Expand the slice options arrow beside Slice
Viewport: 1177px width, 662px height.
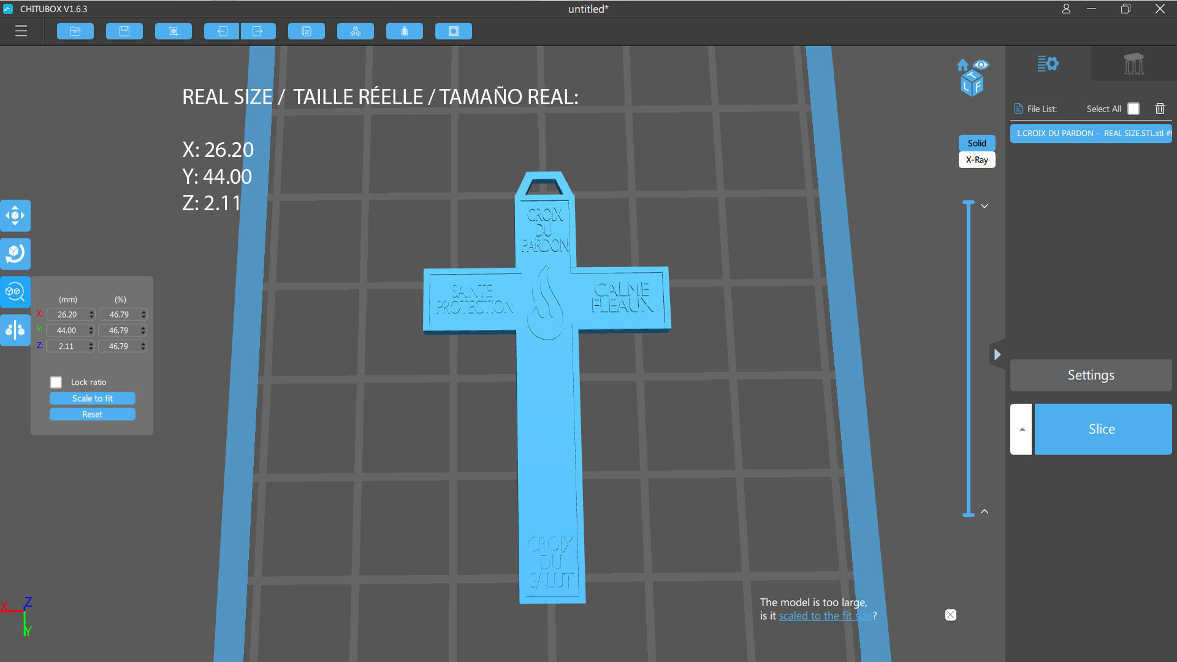[1021, 429]
